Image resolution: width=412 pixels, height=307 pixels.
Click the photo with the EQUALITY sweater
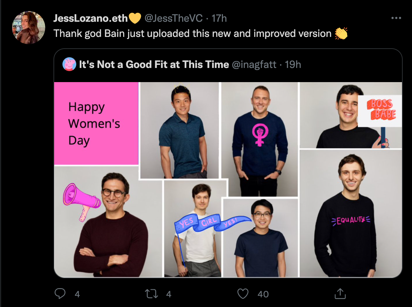pos(351,214)
